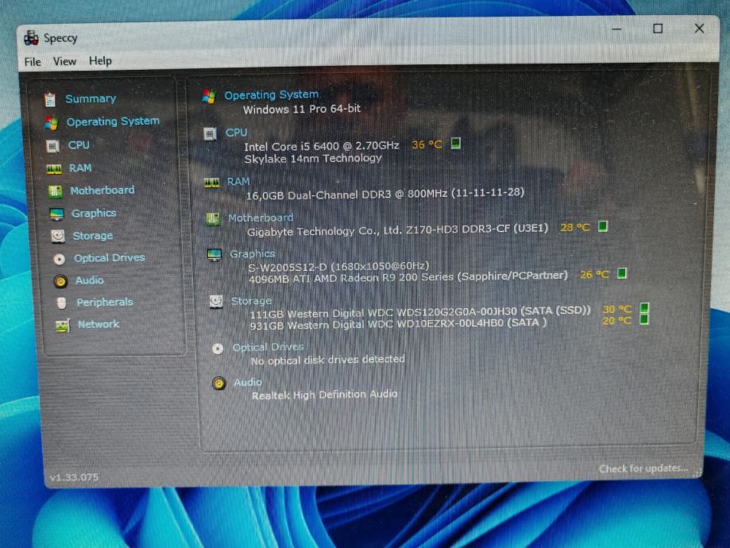Click the 36 °C CPU temperature value
Image resolution: width=730 pixels, height=548 pixels.
pyautogui.click(x=427, y=145)
